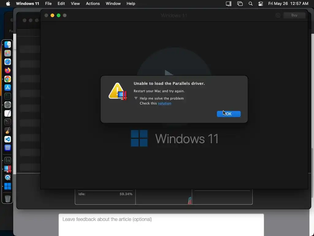Screen dimensions: 314x236
Task: Open the blue concentric squares app in dock
Action: 8,148
